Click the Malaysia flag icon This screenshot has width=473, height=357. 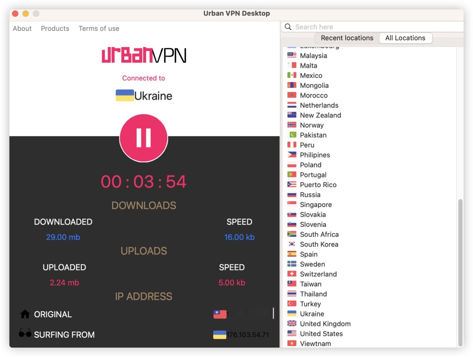(x=292, y=56)
